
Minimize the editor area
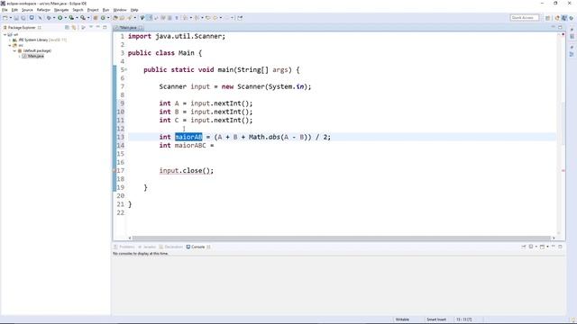(553, 27)
